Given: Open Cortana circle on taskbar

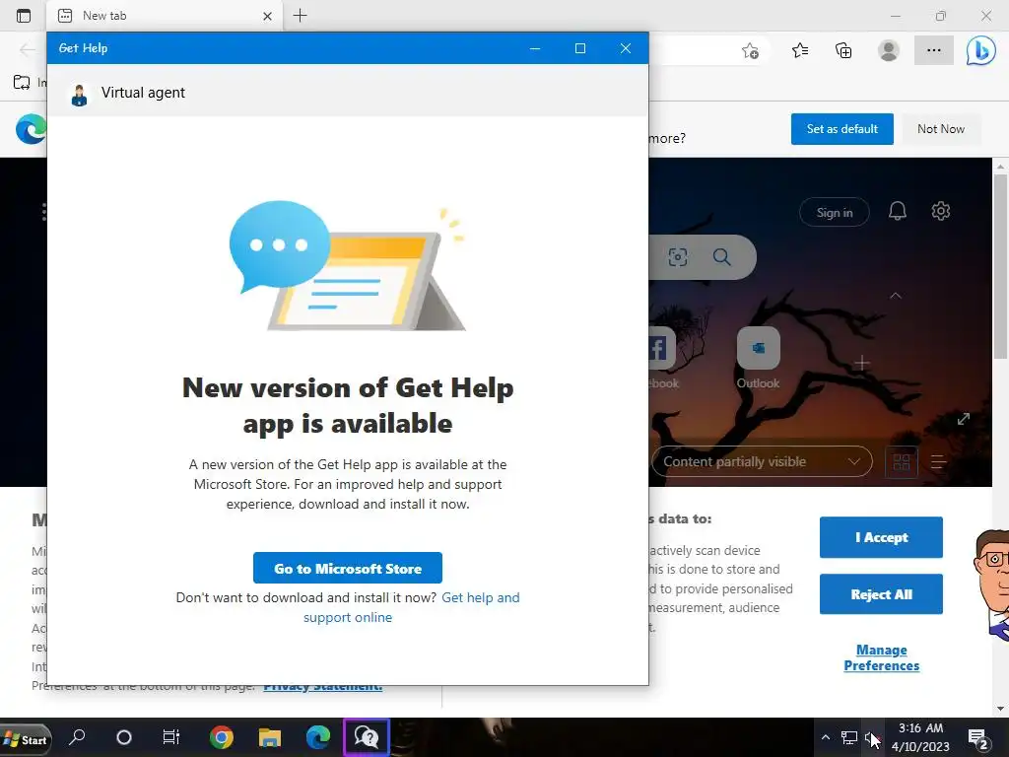Looking at the screenshot, I should 123,737.
